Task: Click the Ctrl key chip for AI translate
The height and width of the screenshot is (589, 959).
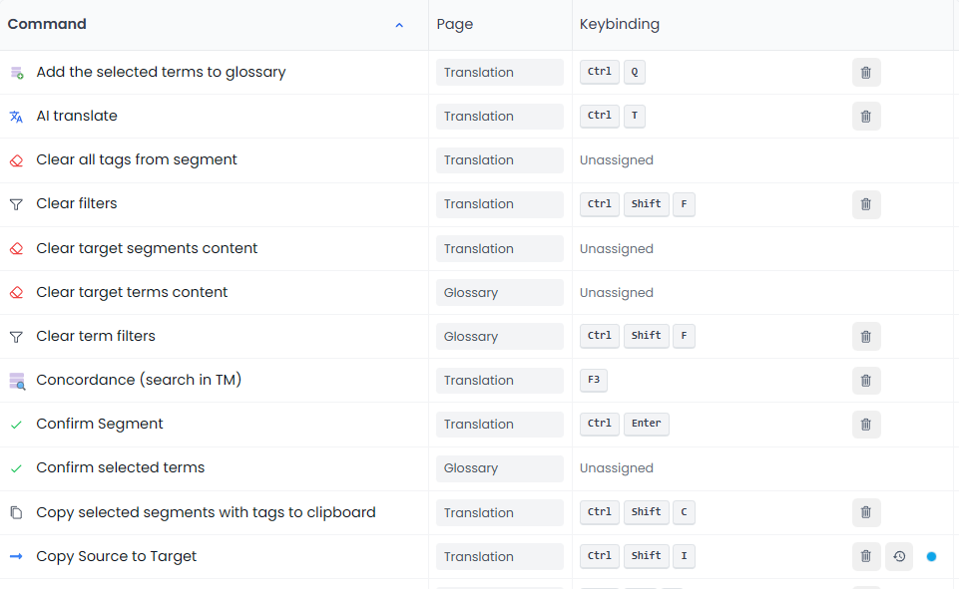Action: [x=599, y=116]
